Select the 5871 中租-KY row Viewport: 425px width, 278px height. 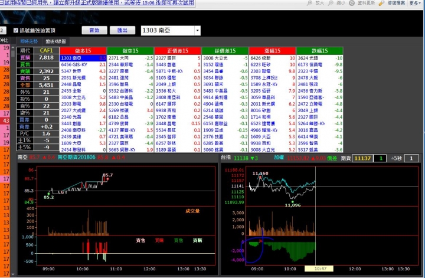[x=178, y=71]
